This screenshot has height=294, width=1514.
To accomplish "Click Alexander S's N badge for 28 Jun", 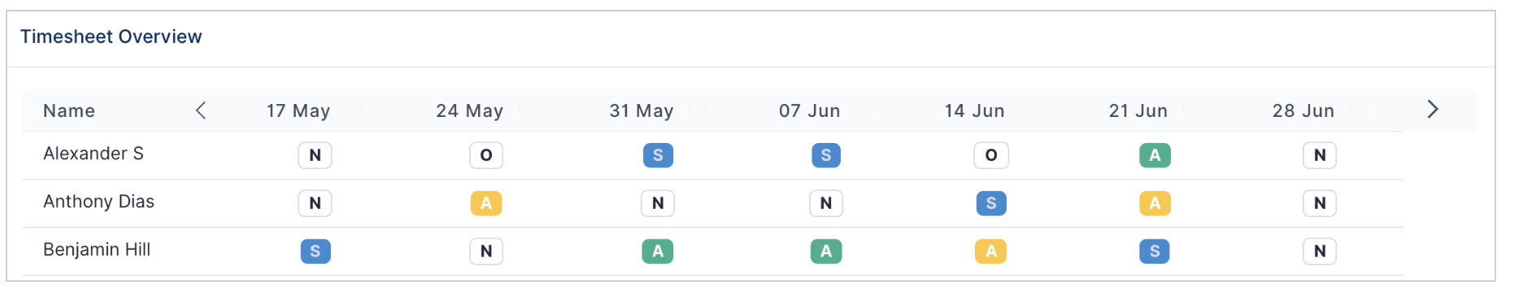I will coord(1320,155).
